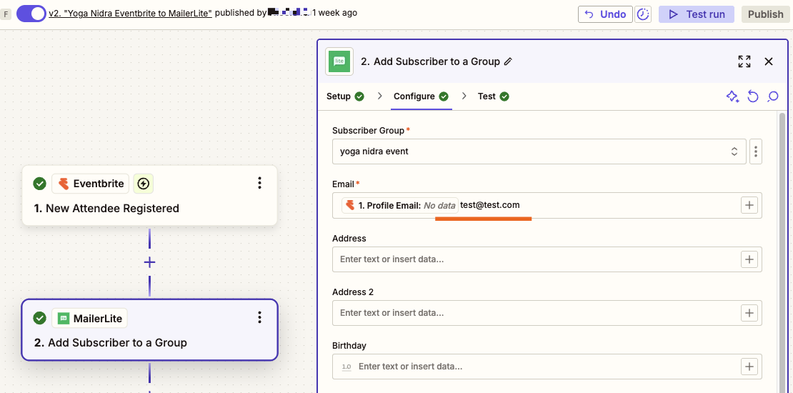Click the '2. Add Subscriber to a Group' panel title
Screen dimensions: 793x393
(x=430, y=61)
